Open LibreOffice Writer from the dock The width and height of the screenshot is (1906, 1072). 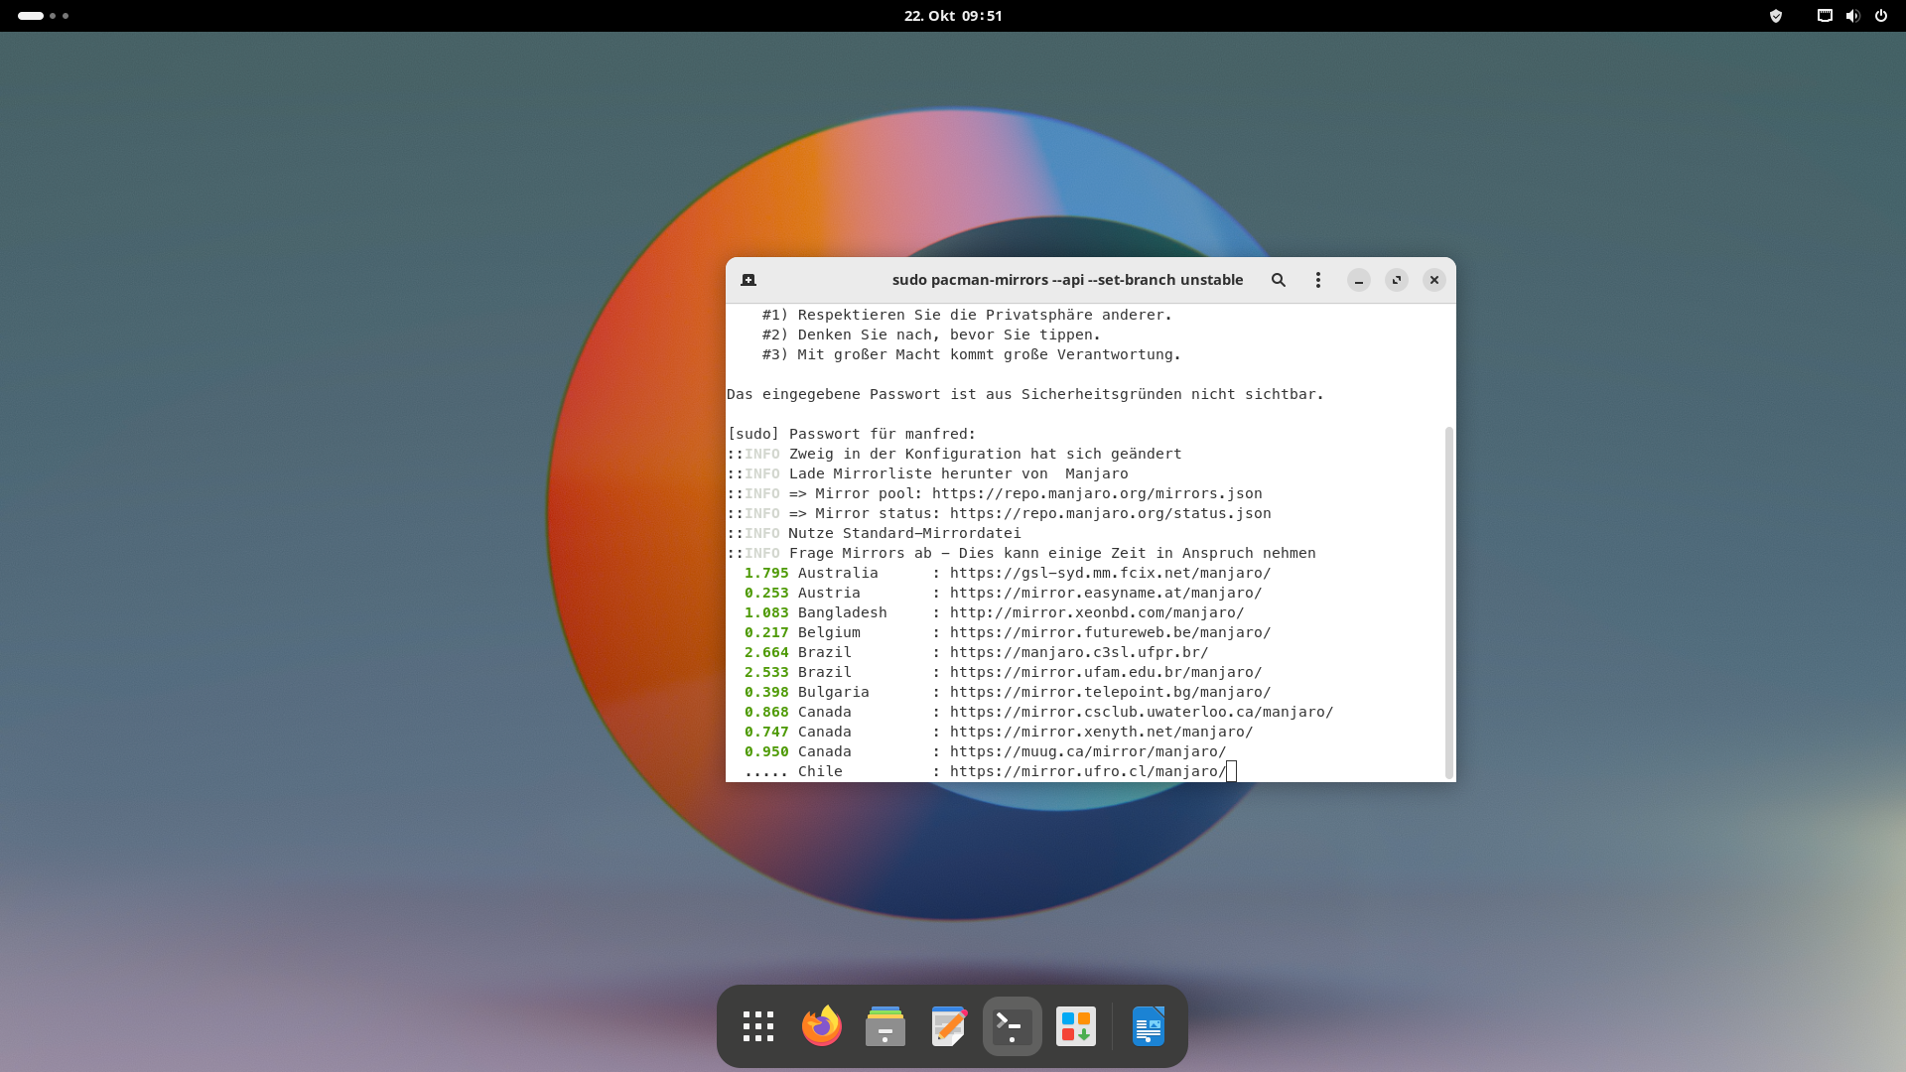click(x=1148, y=1026)
